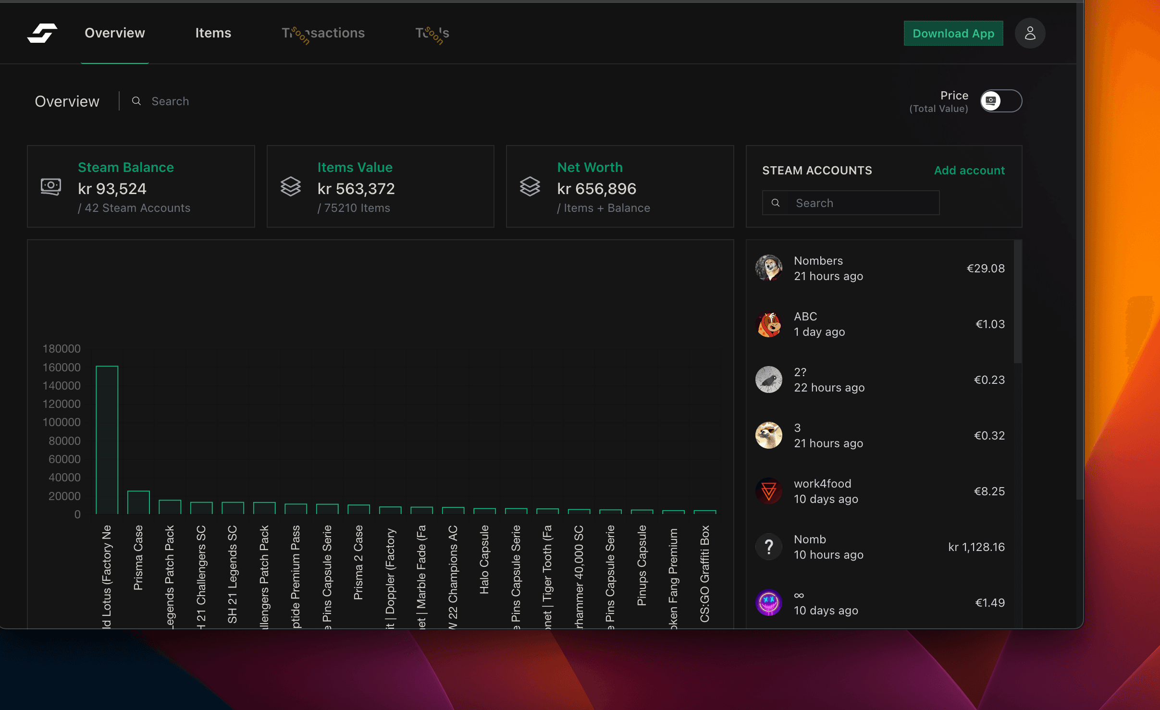Open the Overview tab

pos(115,33)
